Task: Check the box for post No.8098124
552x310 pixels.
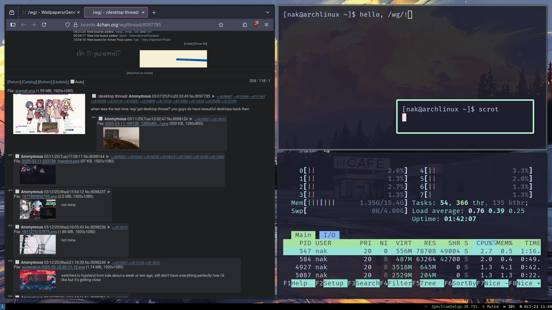Action: tap(101, 119)
